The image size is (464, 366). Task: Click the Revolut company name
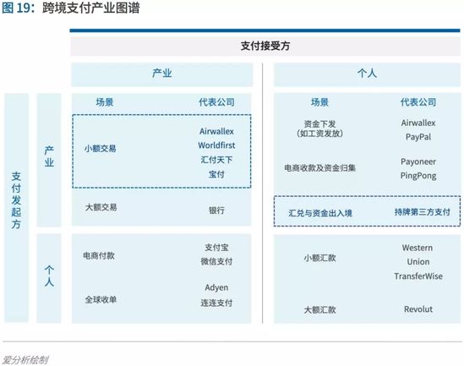pyautogui.click(x=418, y=309)
